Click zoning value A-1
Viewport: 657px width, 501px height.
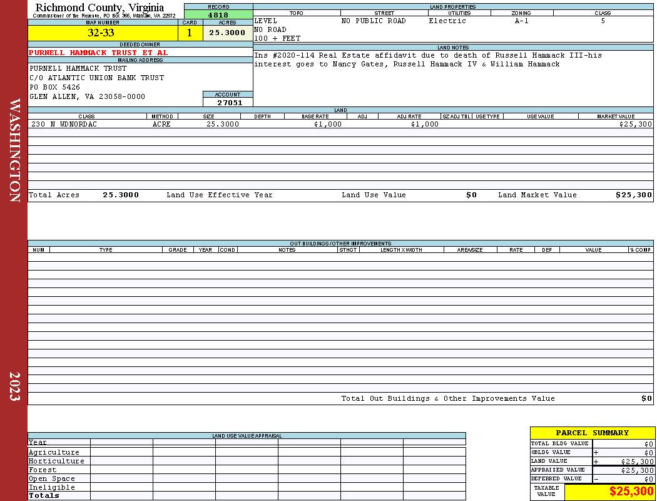point(522,21)
